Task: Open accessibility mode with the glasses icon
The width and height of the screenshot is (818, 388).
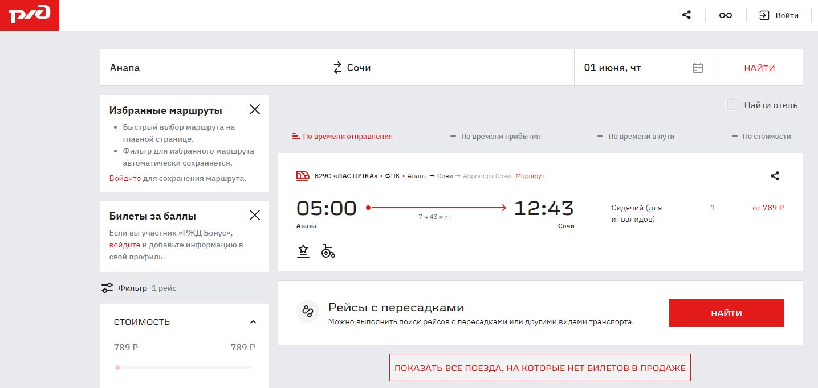Action: [x=725, y=15]
